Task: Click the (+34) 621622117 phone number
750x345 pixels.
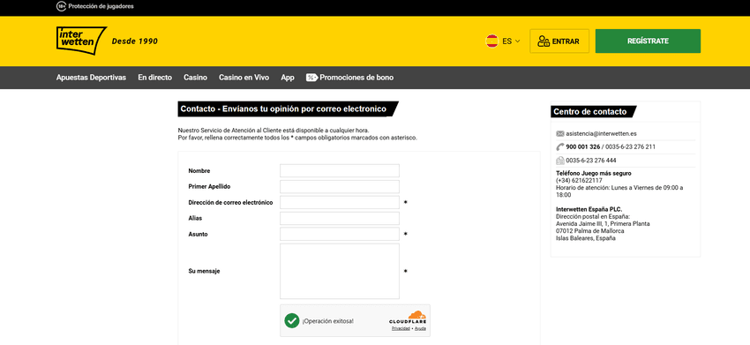Action: pos(579,180)
